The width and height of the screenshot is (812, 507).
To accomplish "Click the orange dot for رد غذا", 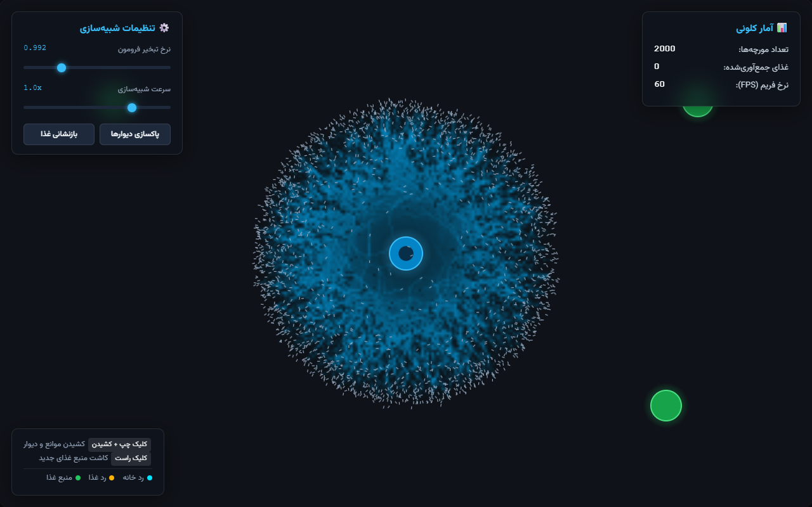I will click(112, 478).
